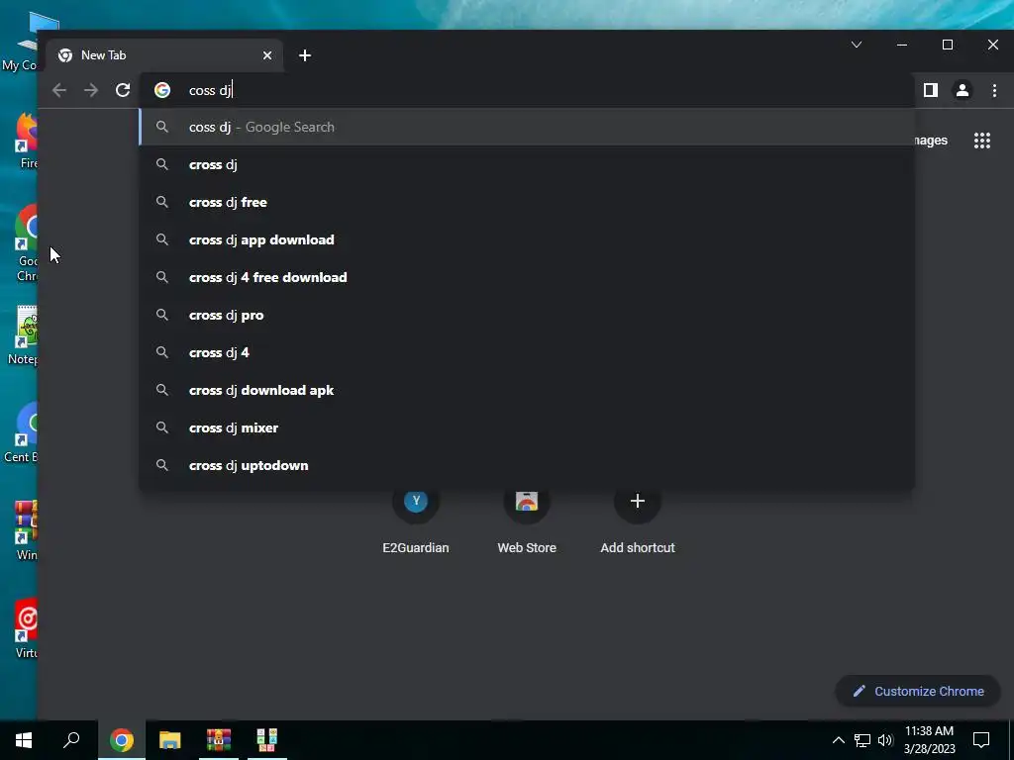
Task: Open the tab search chevron
Action: point(857,45)
